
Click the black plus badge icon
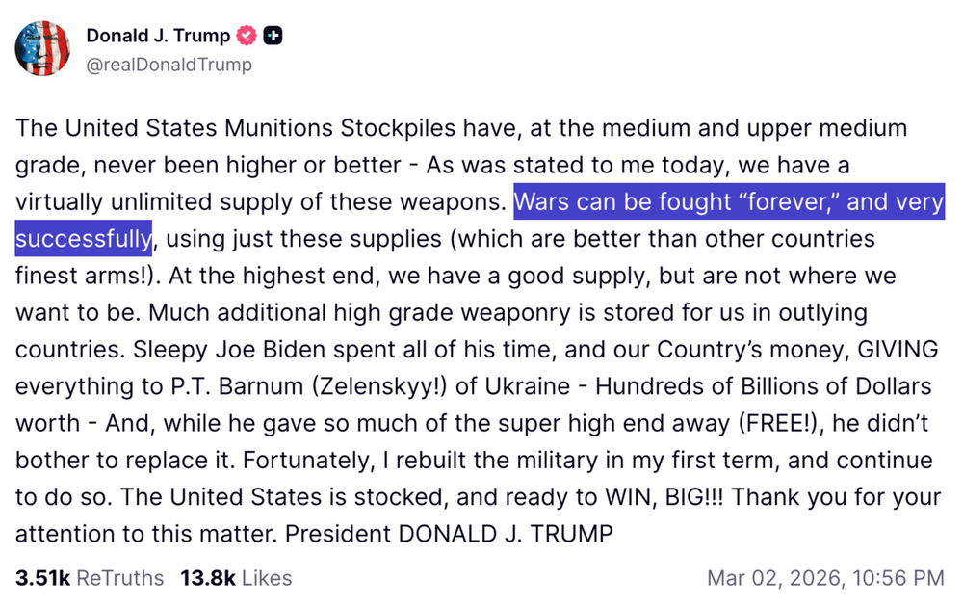[273, 37]
